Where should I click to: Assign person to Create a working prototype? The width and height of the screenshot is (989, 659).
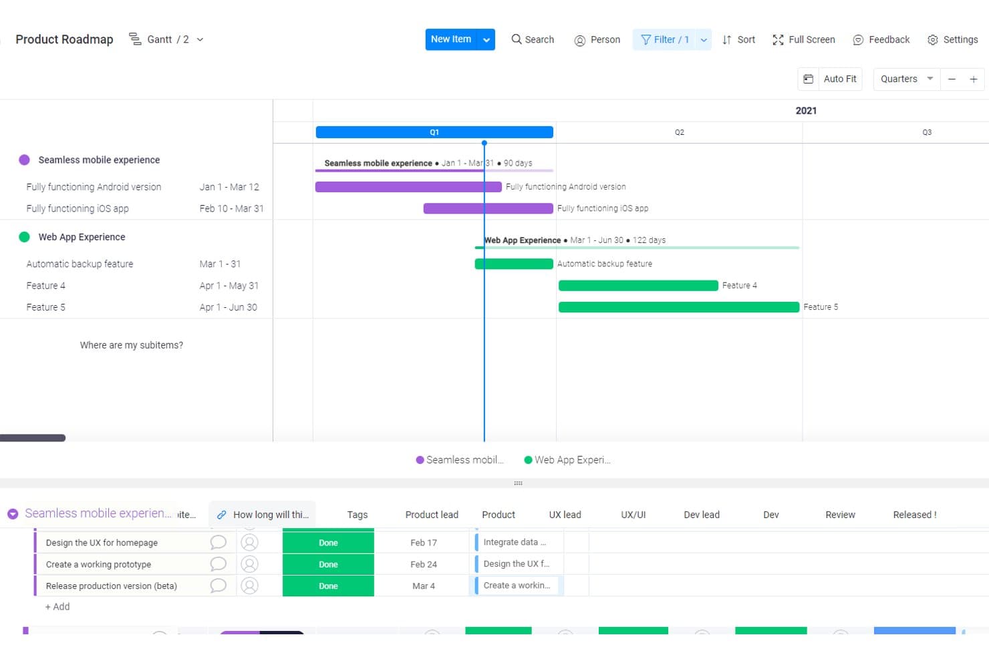coord(249,564)
